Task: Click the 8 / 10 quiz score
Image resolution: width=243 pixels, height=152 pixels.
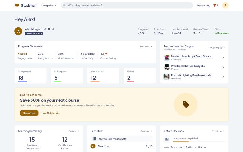Action: point(149,146)
